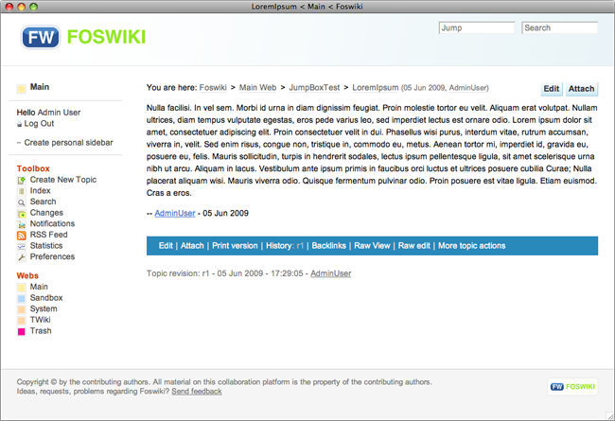This screenshot has width=615, height=421.
Task: Click the Changes icon in Toolbox
Action: click(22, 214)
